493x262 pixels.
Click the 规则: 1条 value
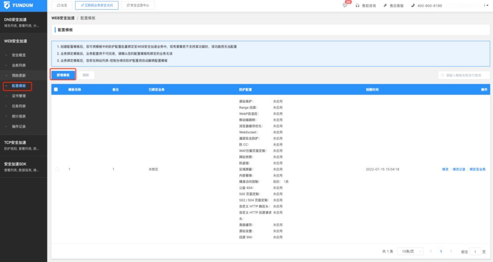click(x=281, y=181)
